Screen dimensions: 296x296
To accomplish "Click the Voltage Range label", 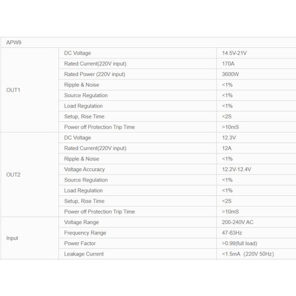I will 81,222.
